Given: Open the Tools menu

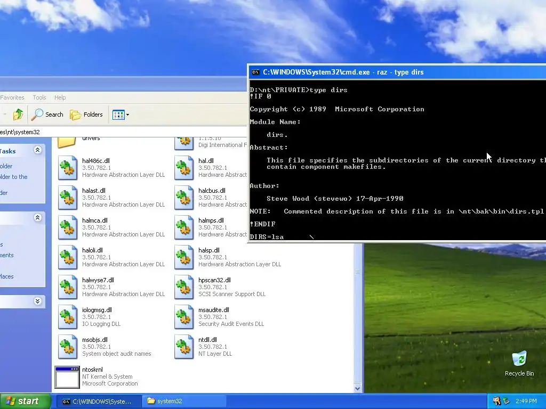Looking at the screenshot, I should click(39, 97).
